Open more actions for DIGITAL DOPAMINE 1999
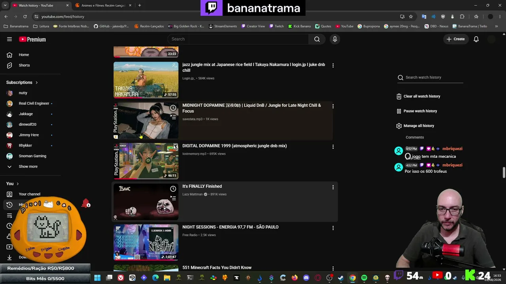The width and height of the screenshot is (506, 284). pos(333,147)
